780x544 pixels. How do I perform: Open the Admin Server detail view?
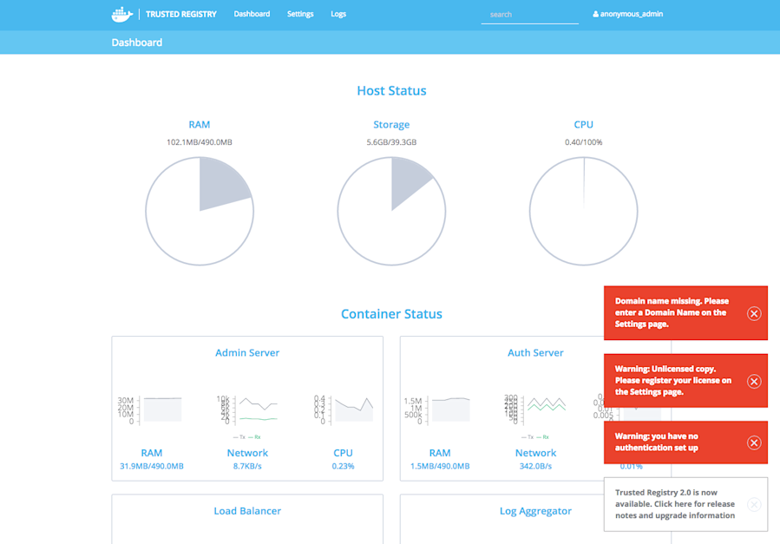coord(247,352)
